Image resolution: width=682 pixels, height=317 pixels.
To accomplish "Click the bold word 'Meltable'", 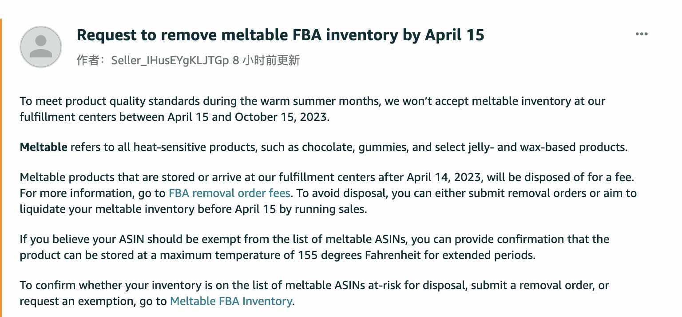I will pyautogui.click(x=44, y=147).
